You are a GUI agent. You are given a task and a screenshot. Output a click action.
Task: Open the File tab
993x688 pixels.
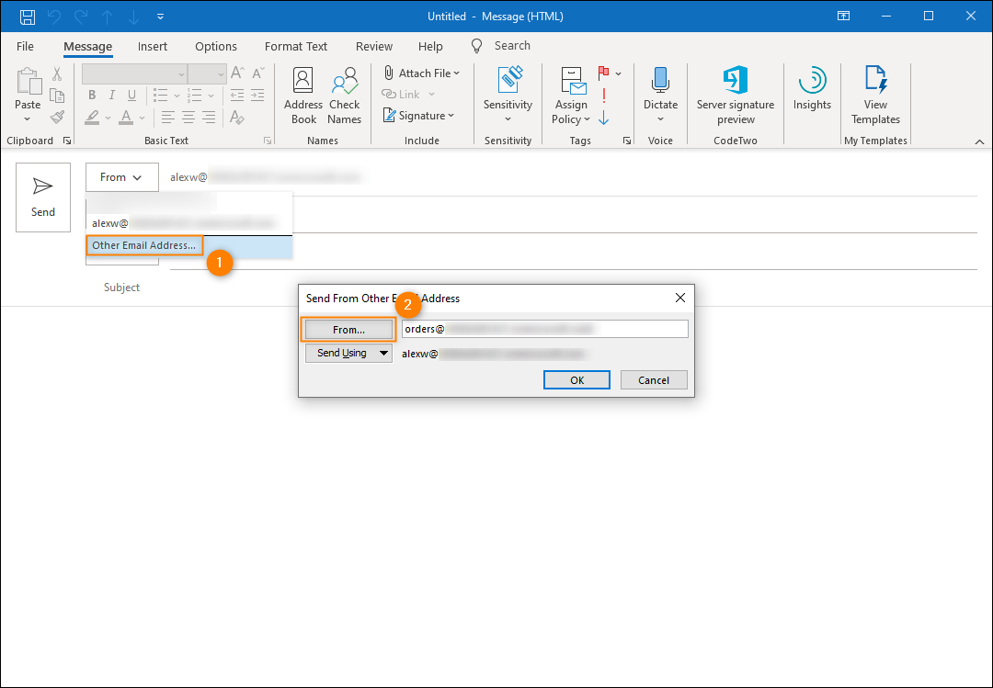coord(26,46)
